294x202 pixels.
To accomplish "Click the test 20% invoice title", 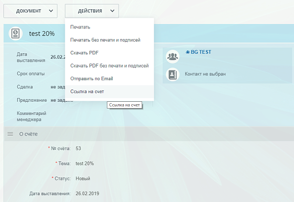I will click(x=42, y=34).
